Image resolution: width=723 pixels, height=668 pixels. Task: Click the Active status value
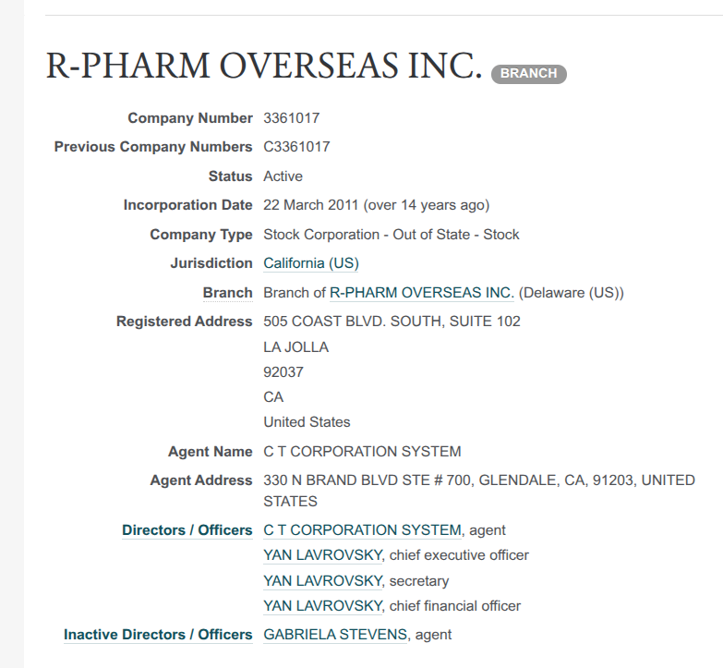(283, 176)
